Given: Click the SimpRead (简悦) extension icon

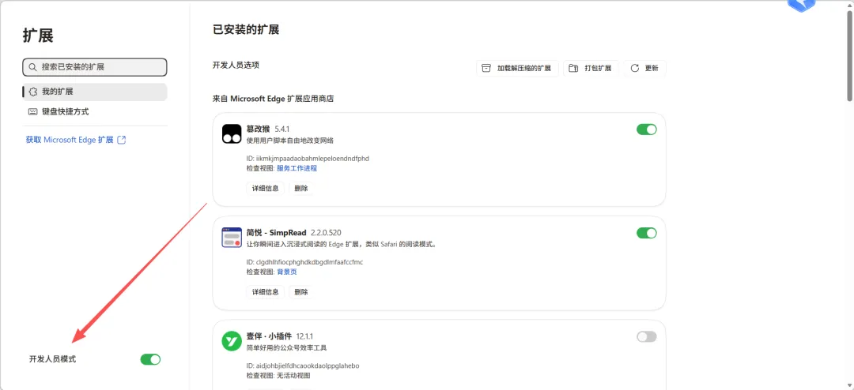Looking at the screenshot, I should click(232, 238).
